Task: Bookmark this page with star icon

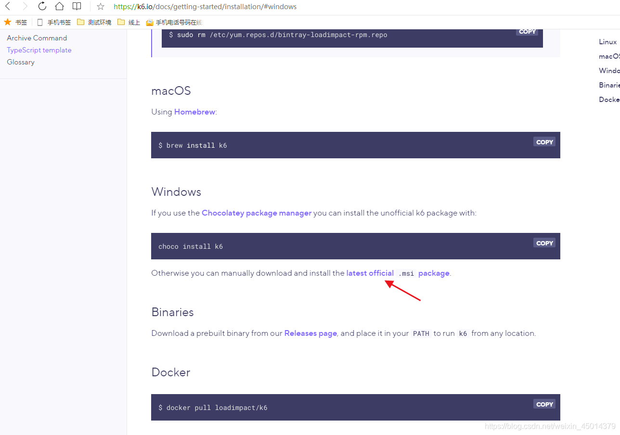Action: (101, 7)
